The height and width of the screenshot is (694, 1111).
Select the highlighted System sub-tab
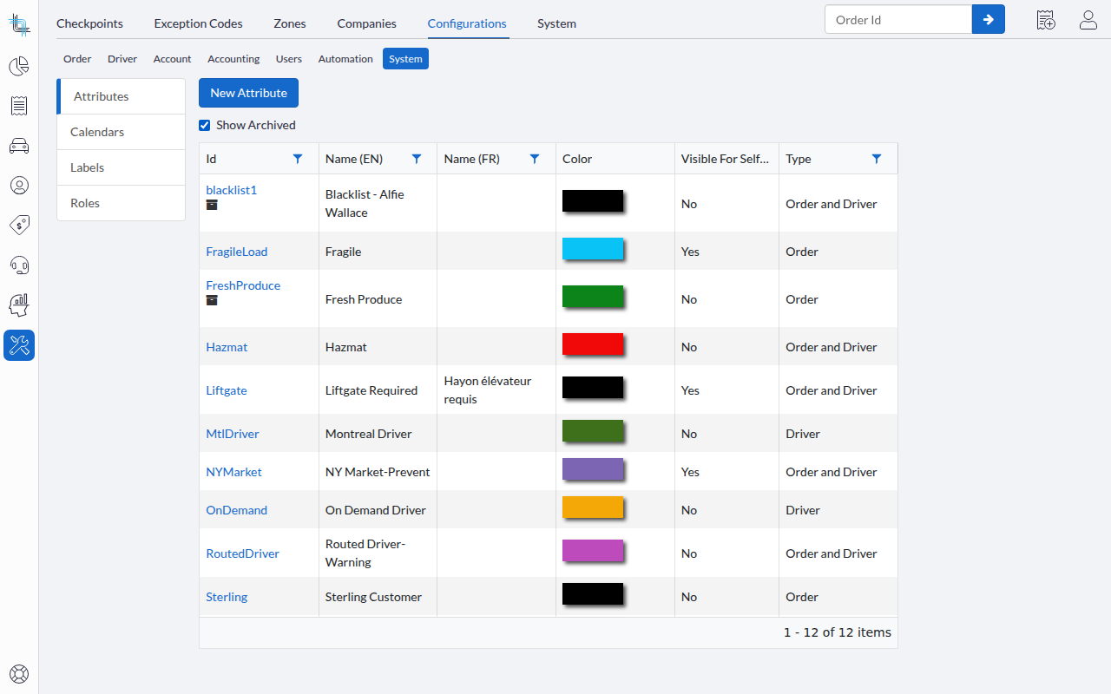click(x=405, y=59)
